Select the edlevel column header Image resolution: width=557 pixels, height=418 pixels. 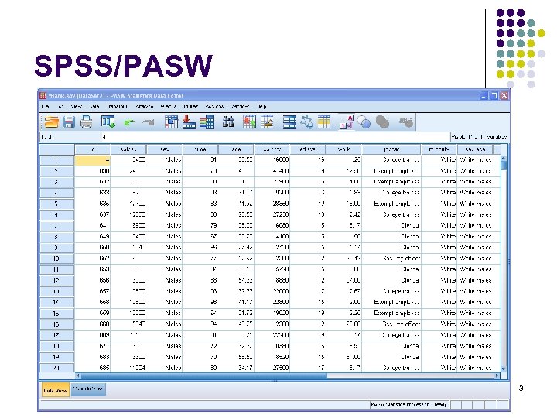308,149
